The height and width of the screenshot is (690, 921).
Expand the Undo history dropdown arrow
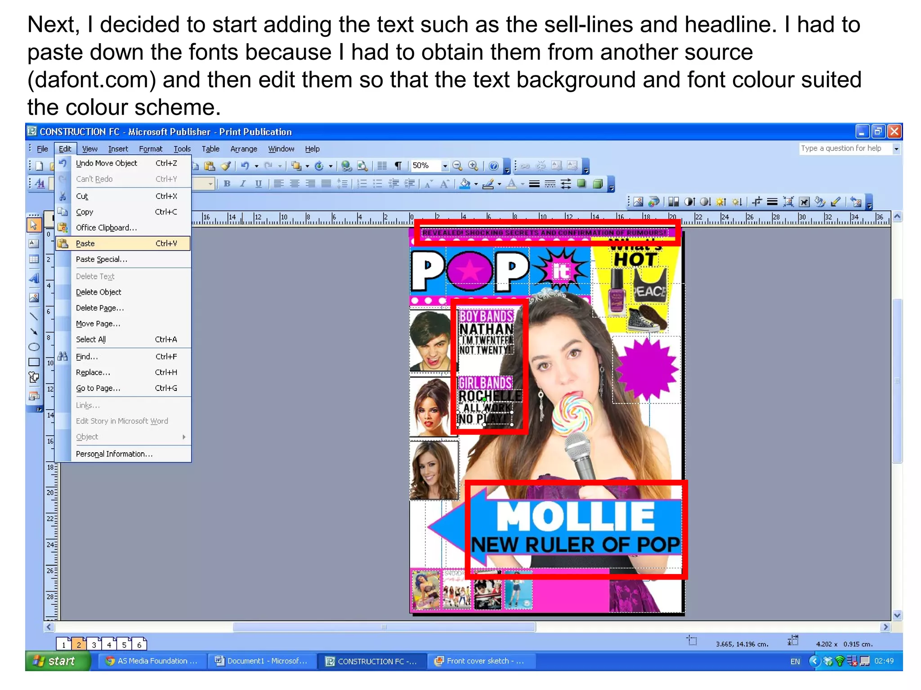tap(256, 166)
